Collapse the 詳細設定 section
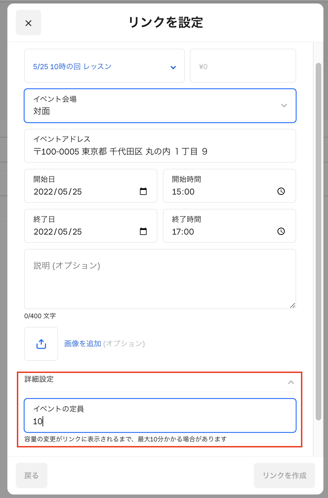 click(291, 382)
